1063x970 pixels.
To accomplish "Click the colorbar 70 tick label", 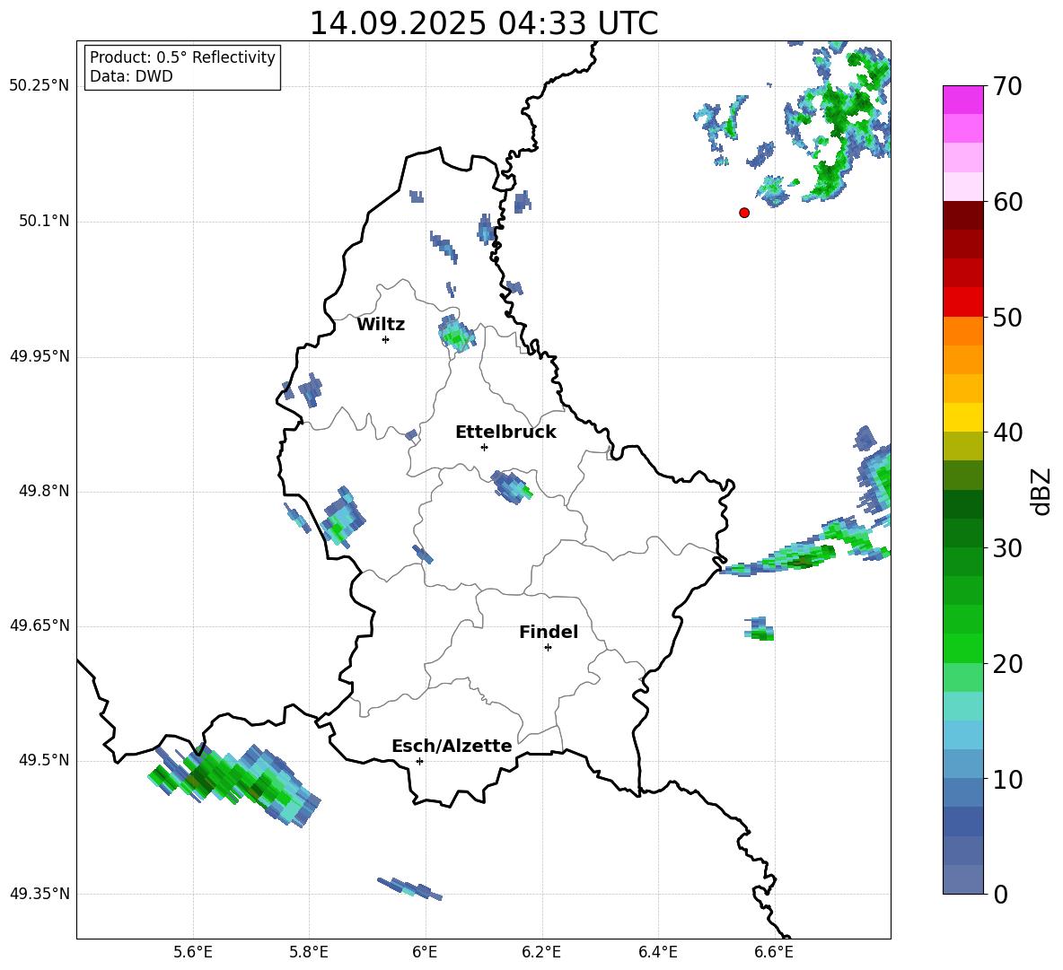I will [1007, 86].
